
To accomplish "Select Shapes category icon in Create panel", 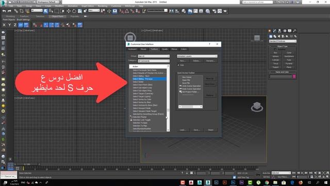I will pos(275,36).
